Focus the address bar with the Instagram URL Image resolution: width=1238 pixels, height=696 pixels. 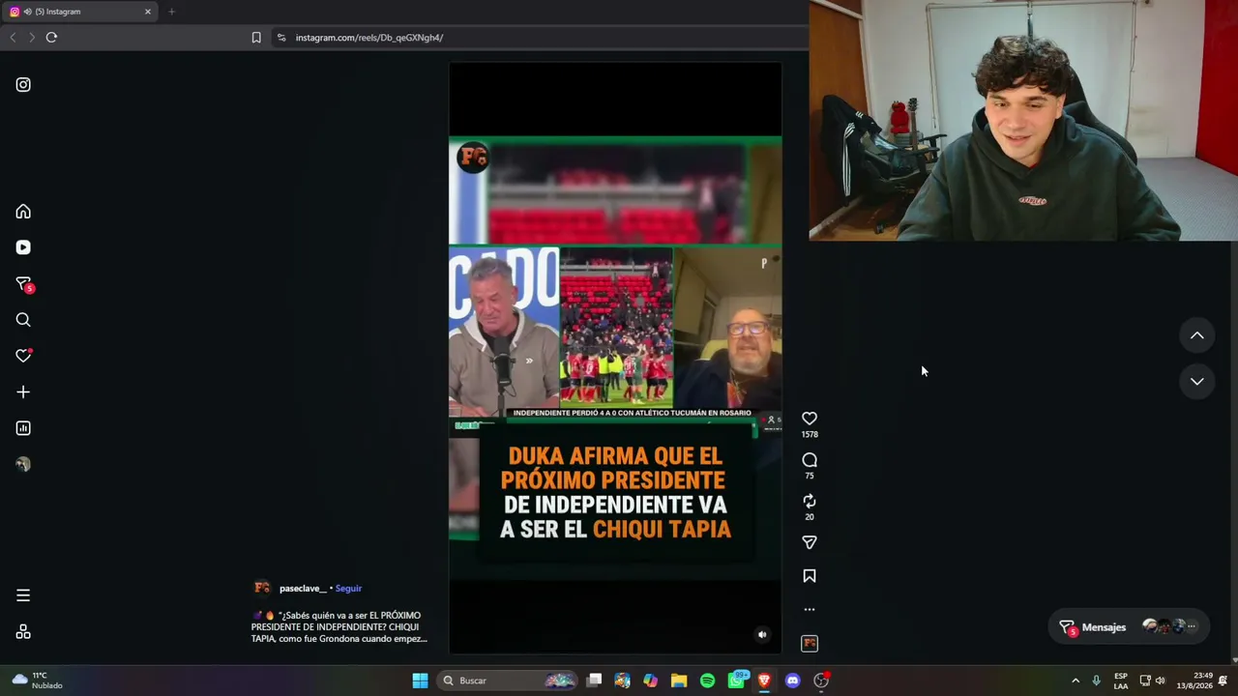[x=542, y=38]
